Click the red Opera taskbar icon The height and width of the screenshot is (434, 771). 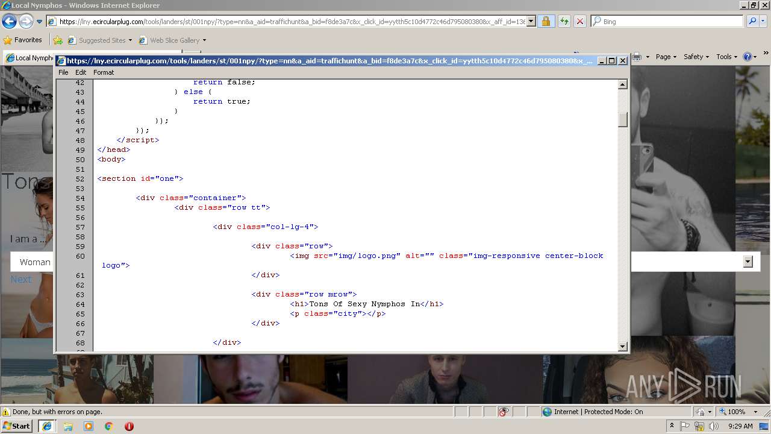129,426
